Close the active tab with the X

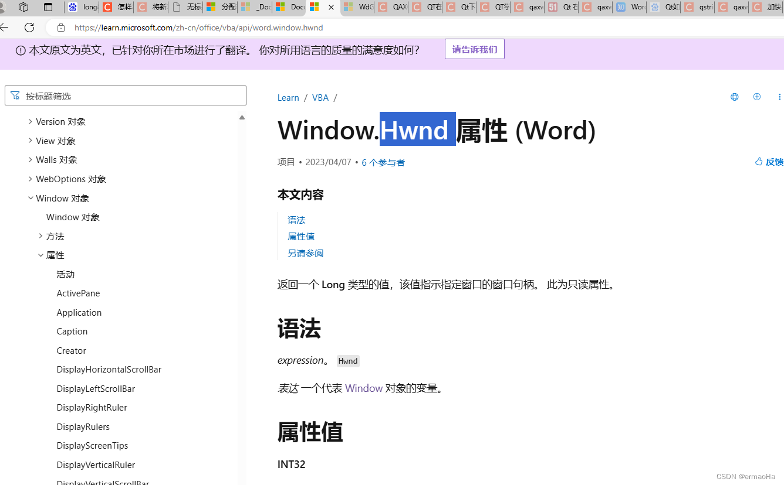(x=331, y=7)
